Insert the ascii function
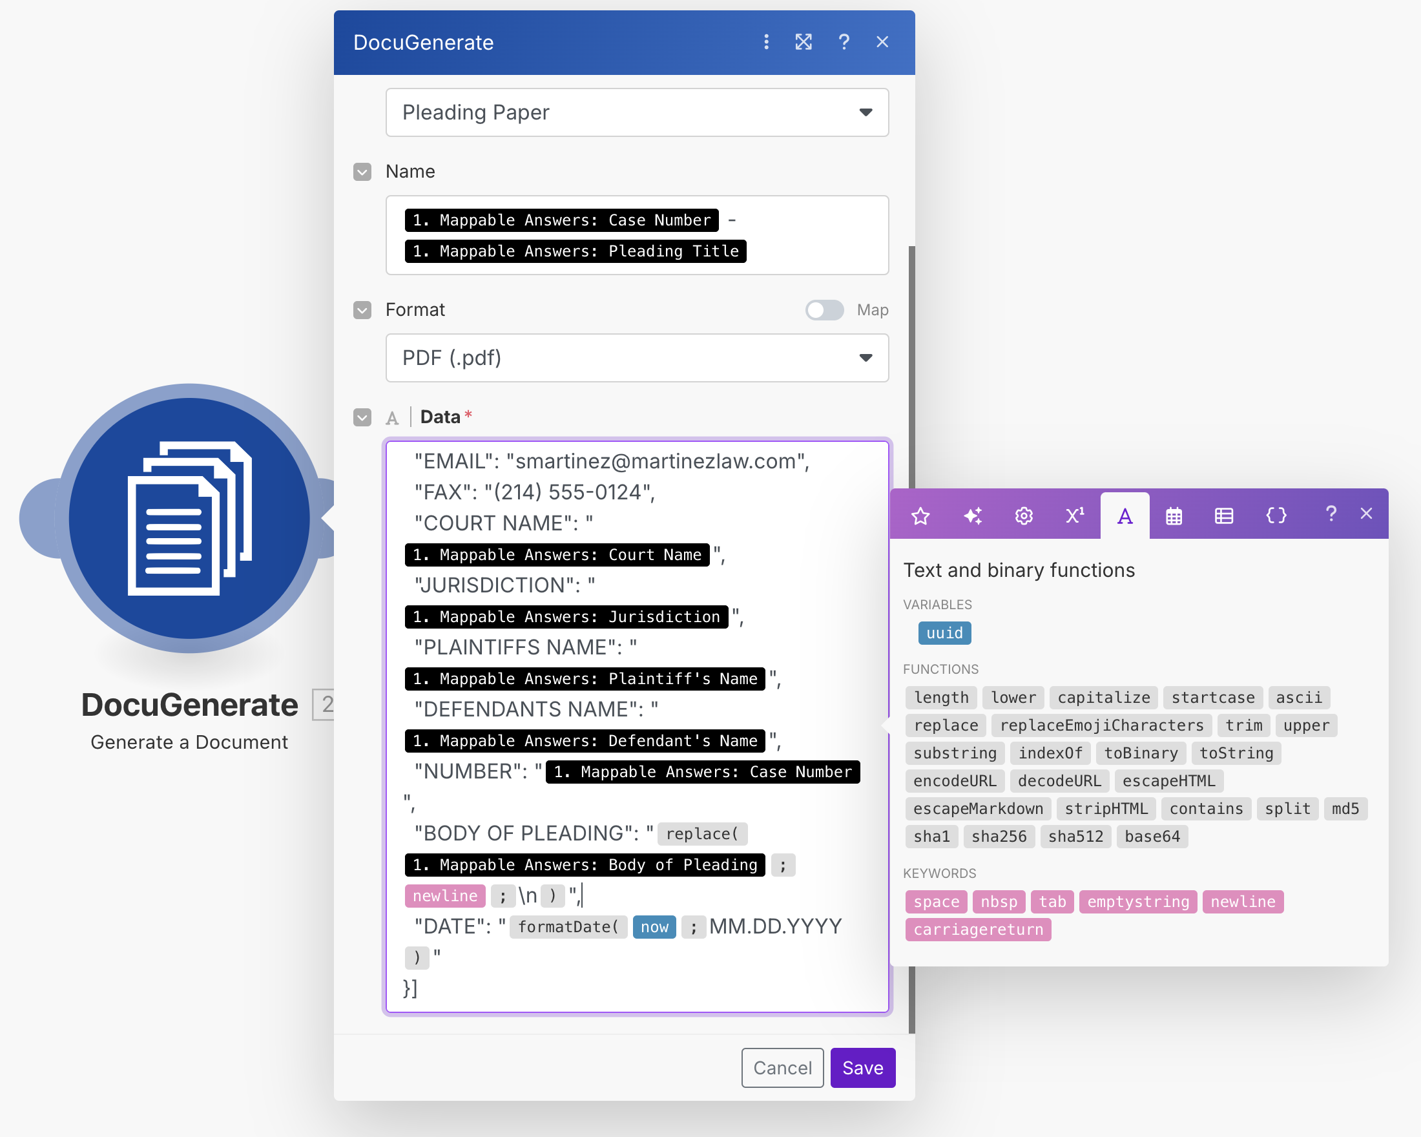 point(1298,697)
